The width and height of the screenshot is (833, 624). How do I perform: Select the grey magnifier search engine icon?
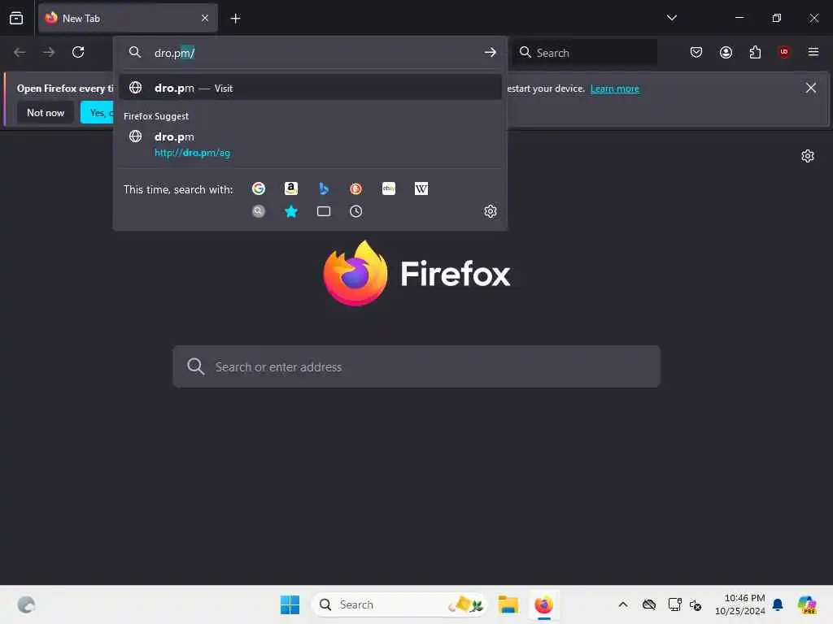259,212
